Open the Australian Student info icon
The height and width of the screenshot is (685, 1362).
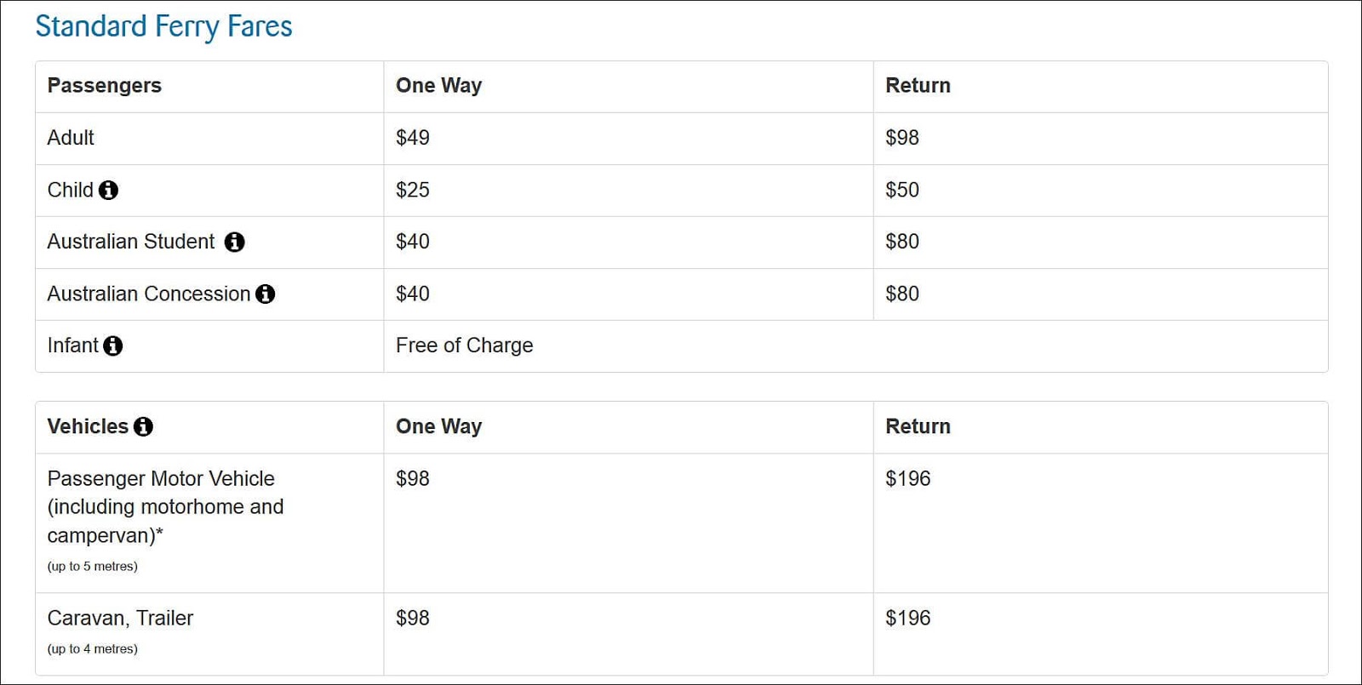click(x=234, y=243)
